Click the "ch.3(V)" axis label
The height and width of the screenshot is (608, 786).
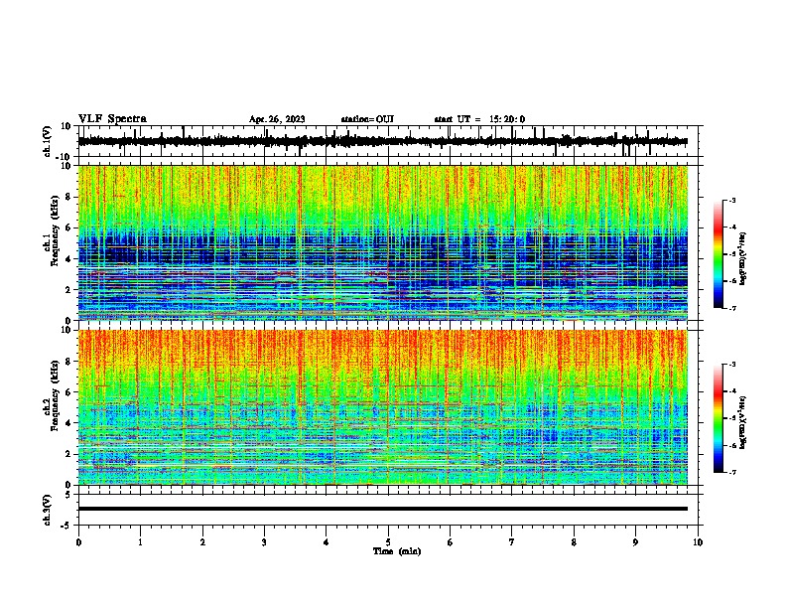click(x=47, y=510)
